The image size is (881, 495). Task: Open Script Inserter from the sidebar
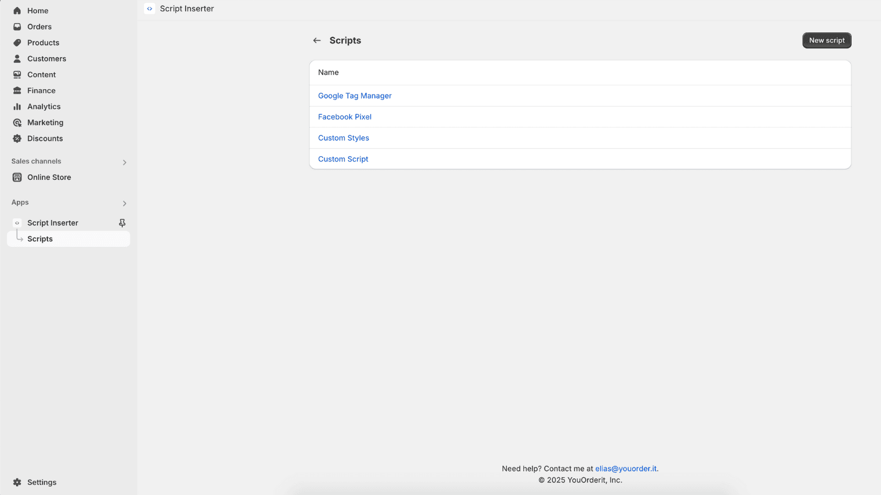click(52, 223)
